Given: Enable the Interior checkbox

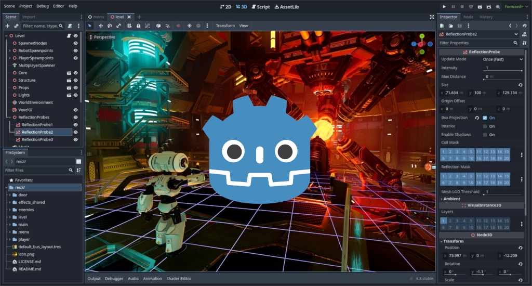Looking at the screenshot, I should coord(485,126).
